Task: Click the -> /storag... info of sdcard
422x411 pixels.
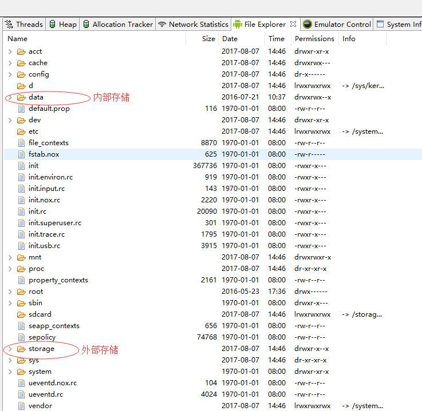Action: (x=362, y=314)
